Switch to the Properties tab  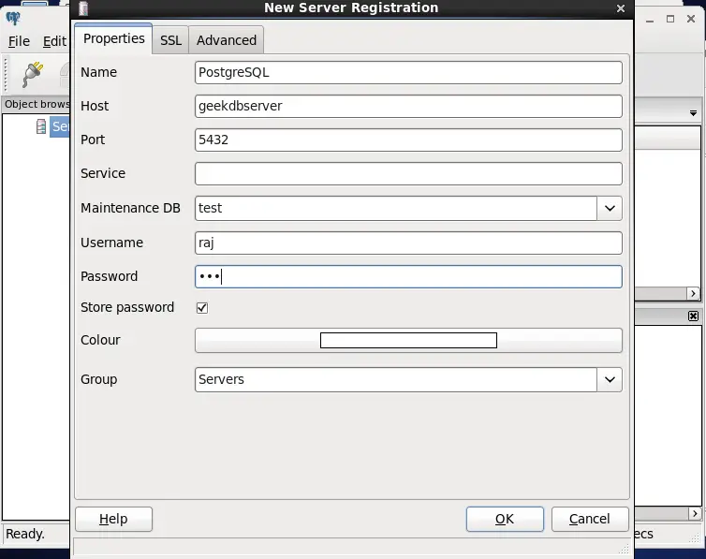(x=114, y=38)
